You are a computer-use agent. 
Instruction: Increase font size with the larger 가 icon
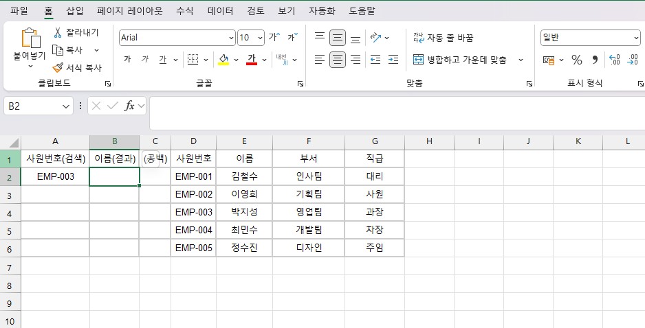(x=274, y=38)
